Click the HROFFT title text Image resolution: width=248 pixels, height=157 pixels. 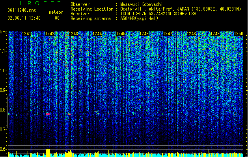pyautogui.click(x=41, y=3)
